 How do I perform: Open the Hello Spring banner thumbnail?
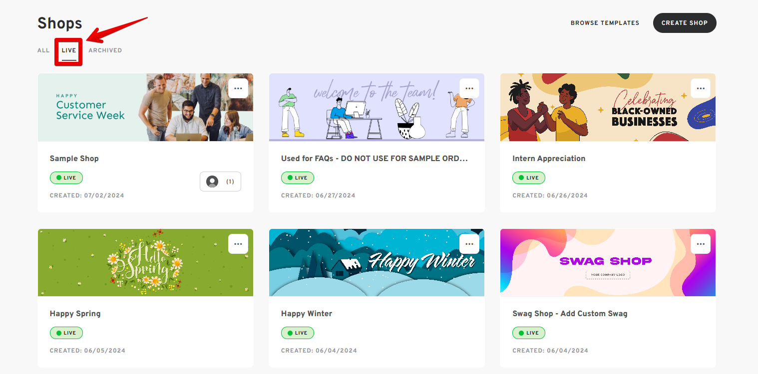[x=145, y=263]
